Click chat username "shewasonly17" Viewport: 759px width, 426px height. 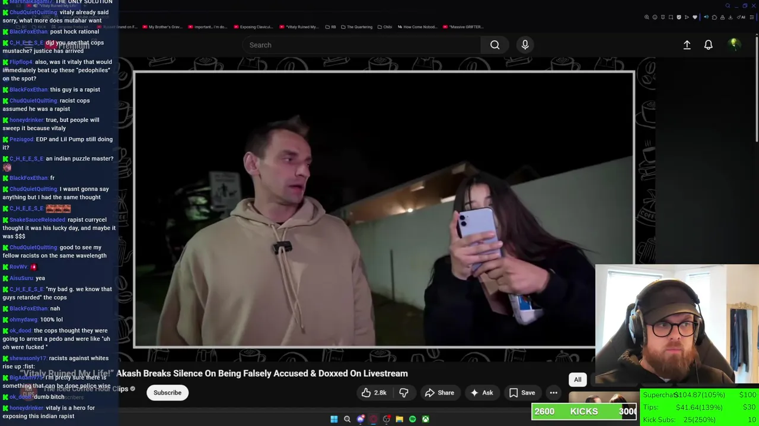tap(28, 359)
